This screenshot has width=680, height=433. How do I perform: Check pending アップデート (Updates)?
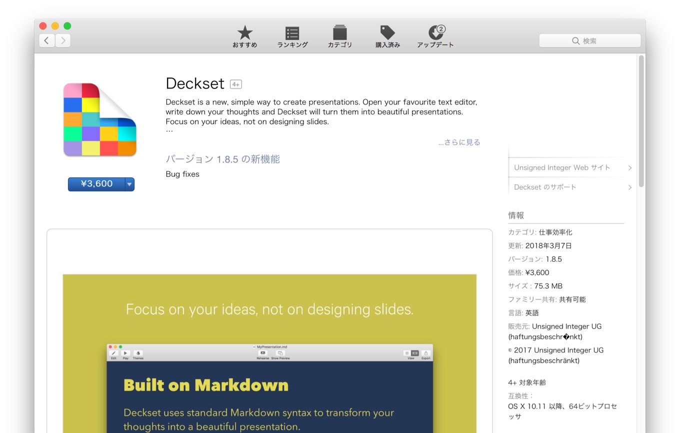point(435,36)
